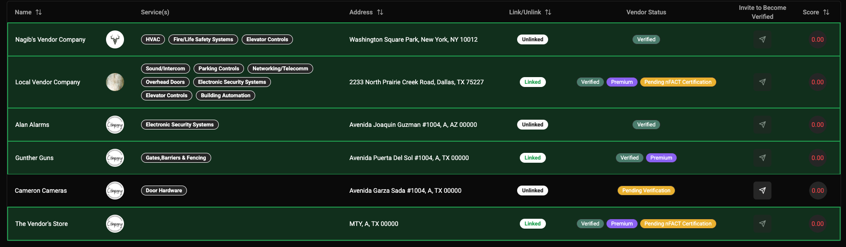This screenshot has width=846, height=247.
Task: Select the Parking Controls service tag
Action: [219, 69]
